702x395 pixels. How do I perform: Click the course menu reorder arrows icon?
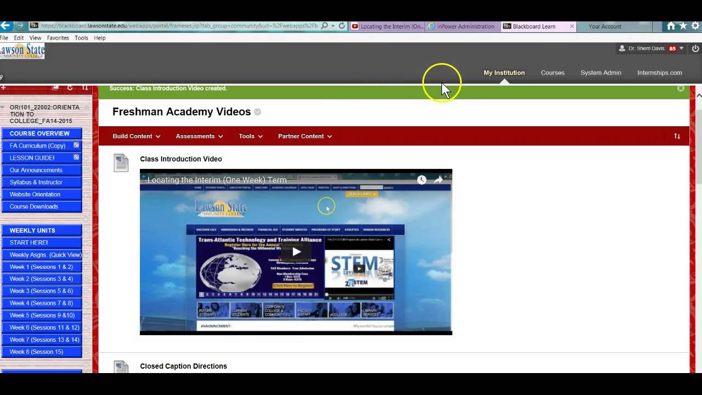point(84,88)
